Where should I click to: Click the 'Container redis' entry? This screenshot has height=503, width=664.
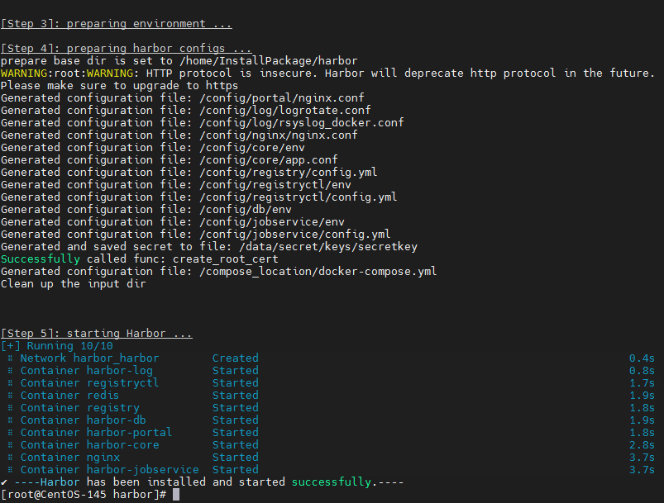pos(69,395)
